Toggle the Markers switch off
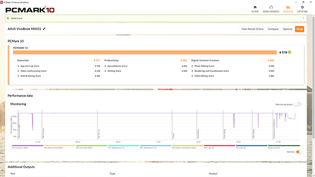This screenshot has width=315, height=177. (x=299, y=152)
